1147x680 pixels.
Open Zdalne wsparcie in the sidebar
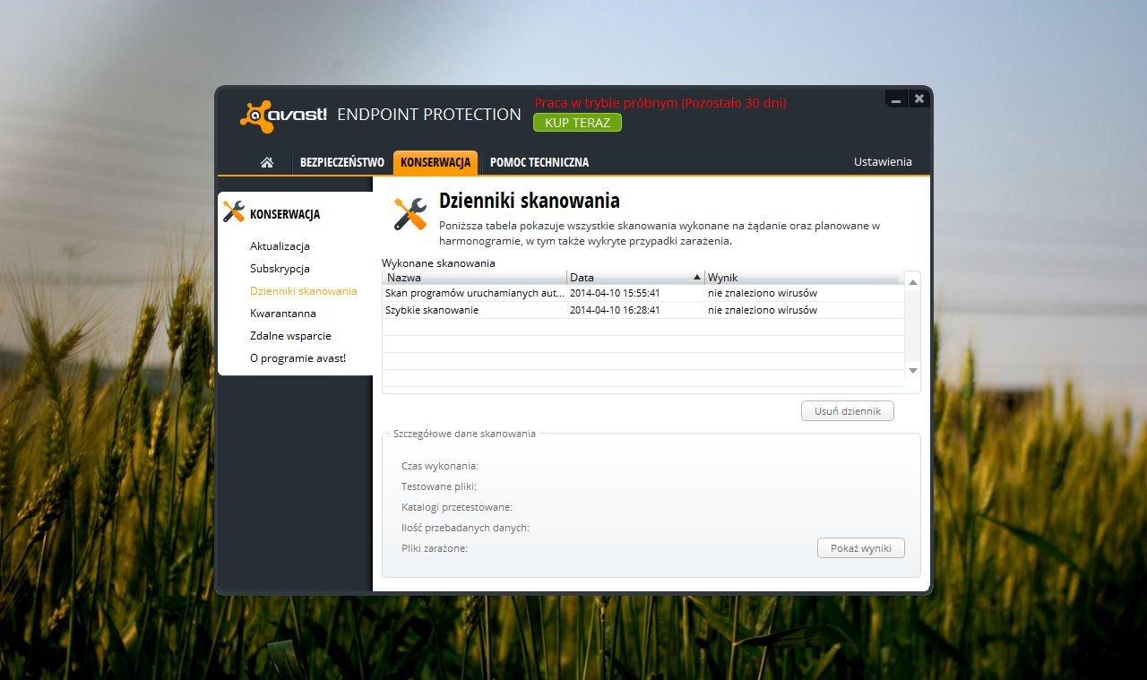tap(290, 336)
